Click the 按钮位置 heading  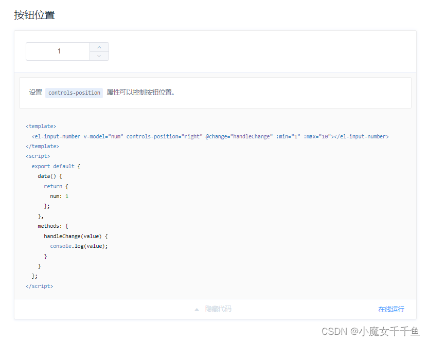click(x=34, y=15)
